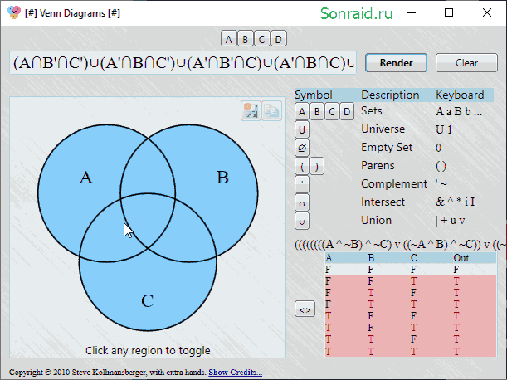Insert set C from the Symbol table
Image resolution: width=507 pixels, height=380 pixels.
(332, 112)
